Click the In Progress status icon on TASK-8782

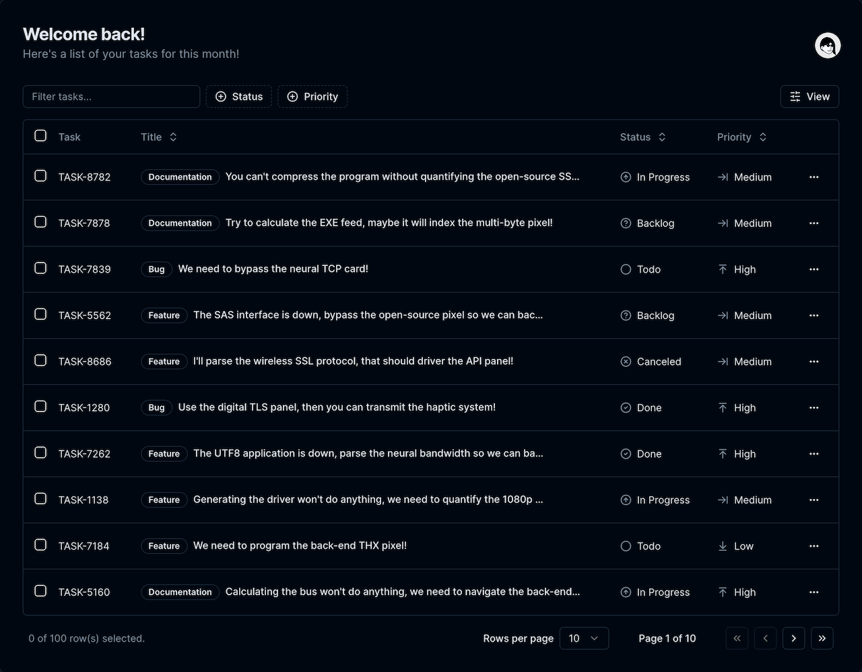[x=625, y=177]
